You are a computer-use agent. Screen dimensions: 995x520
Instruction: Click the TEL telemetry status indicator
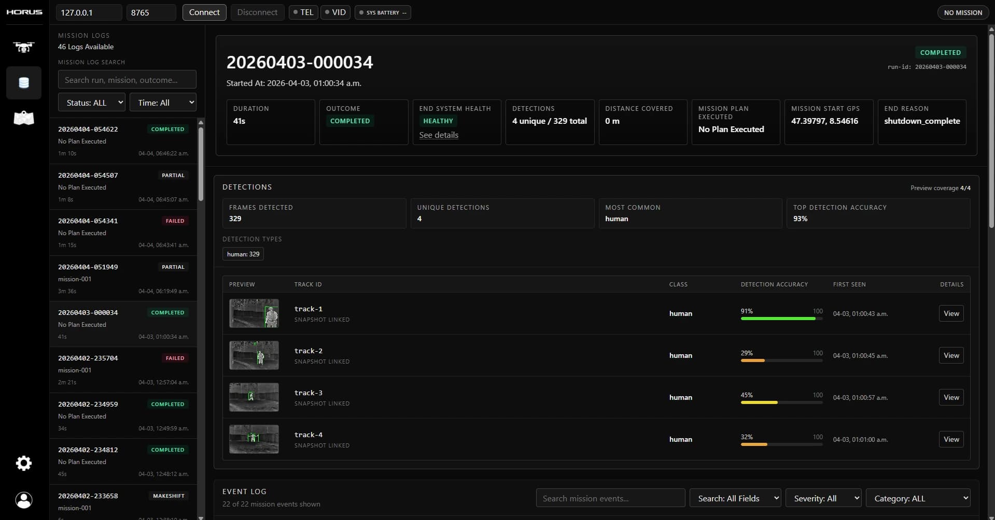click(303, 12)
